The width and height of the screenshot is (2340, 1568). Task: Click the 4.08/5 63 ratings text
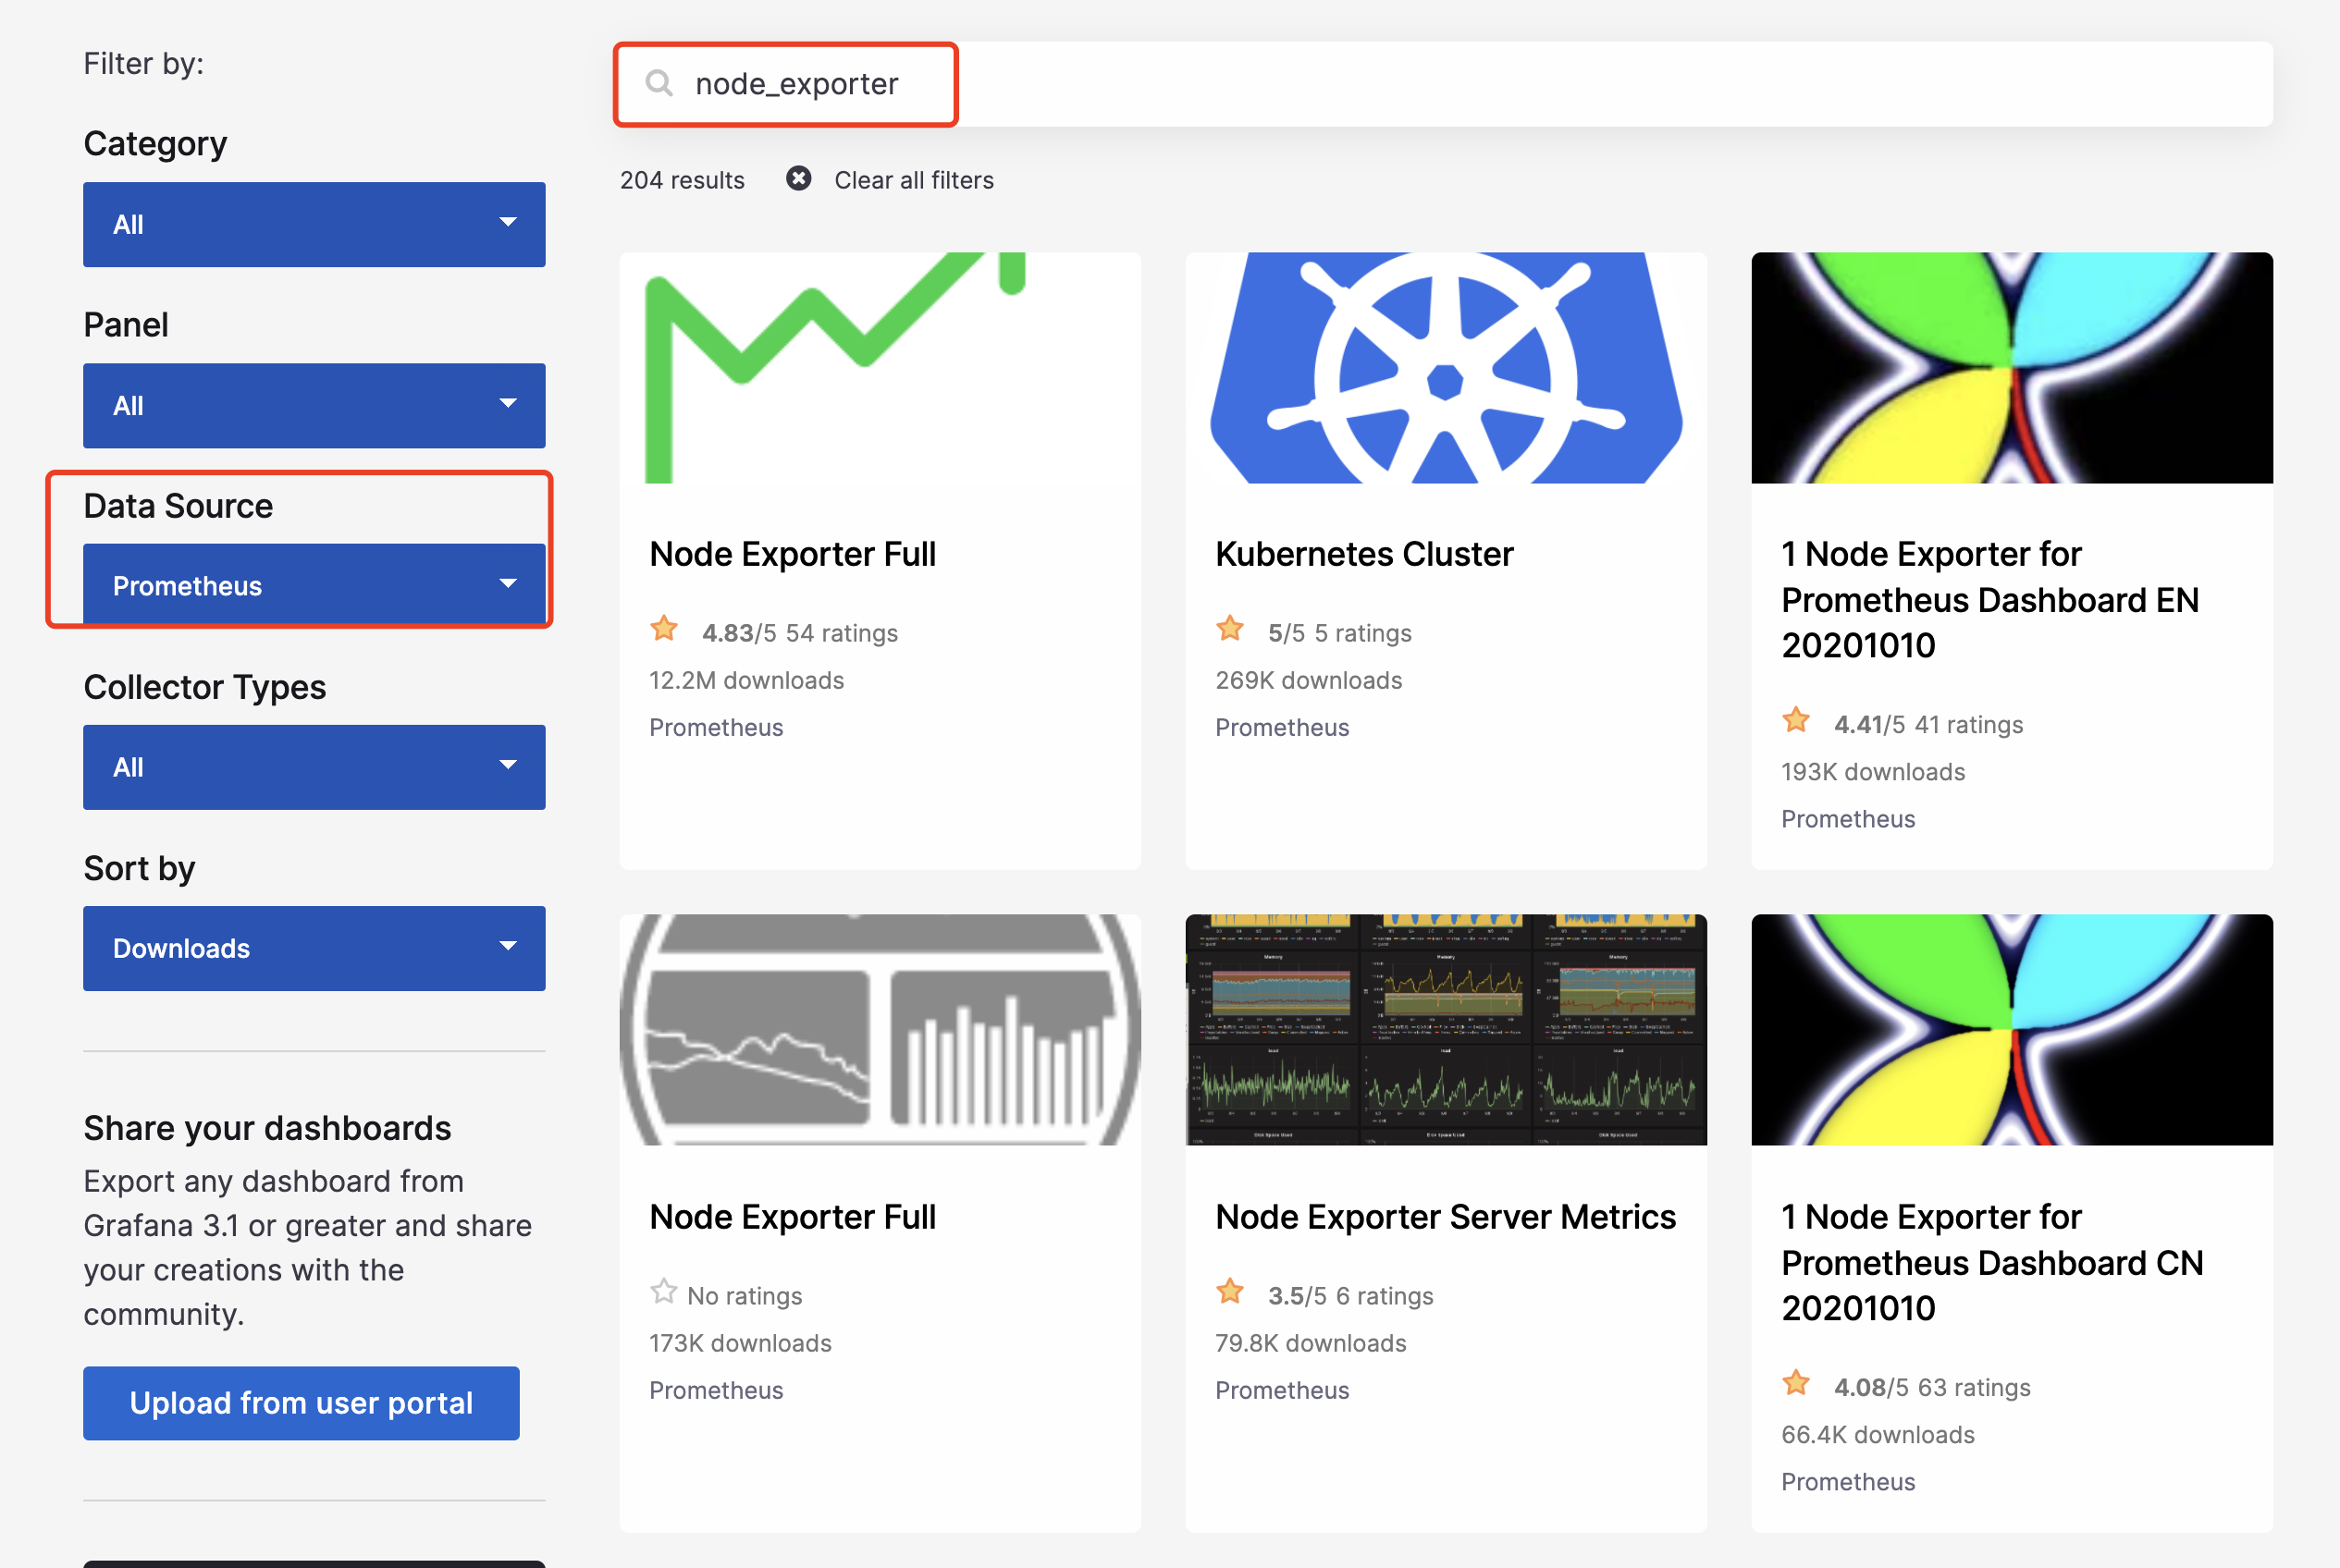[x=1932, y=1388]
